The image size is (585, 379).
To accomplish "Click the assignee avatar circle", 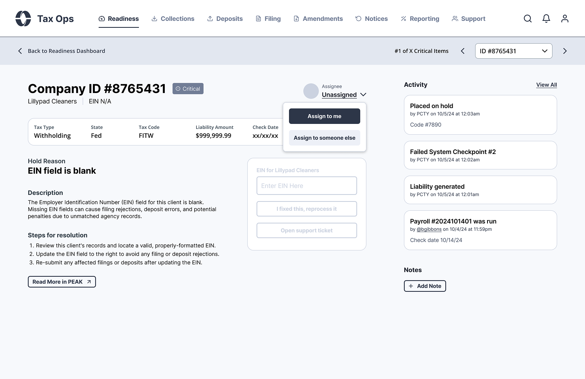I will [311, 91].
